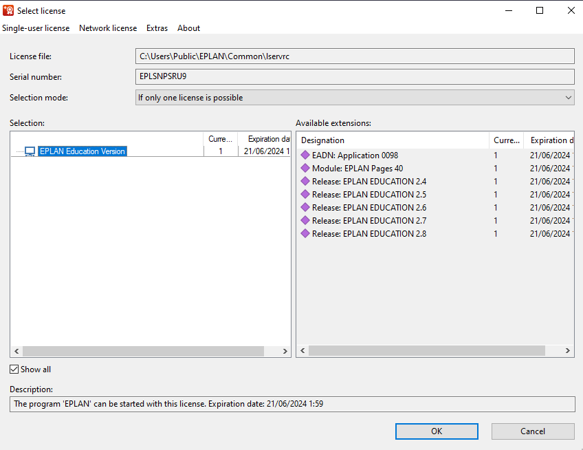Click the Cancel button

(533, 431)
